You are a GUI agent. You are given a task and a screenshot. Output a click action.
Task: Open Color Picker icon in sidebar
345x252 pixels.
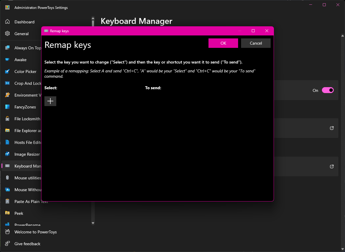[7, 71]
